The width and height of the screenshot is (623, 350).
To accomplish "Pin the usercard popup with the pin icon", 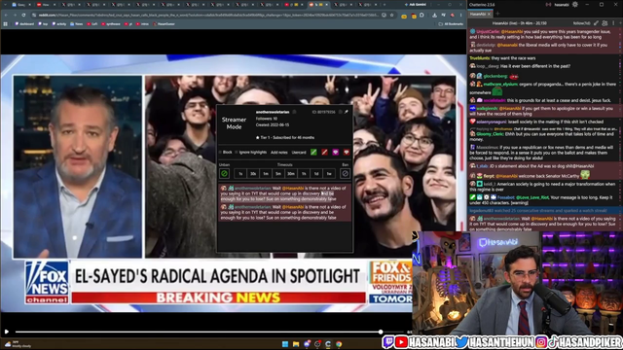I will point(347,112).
